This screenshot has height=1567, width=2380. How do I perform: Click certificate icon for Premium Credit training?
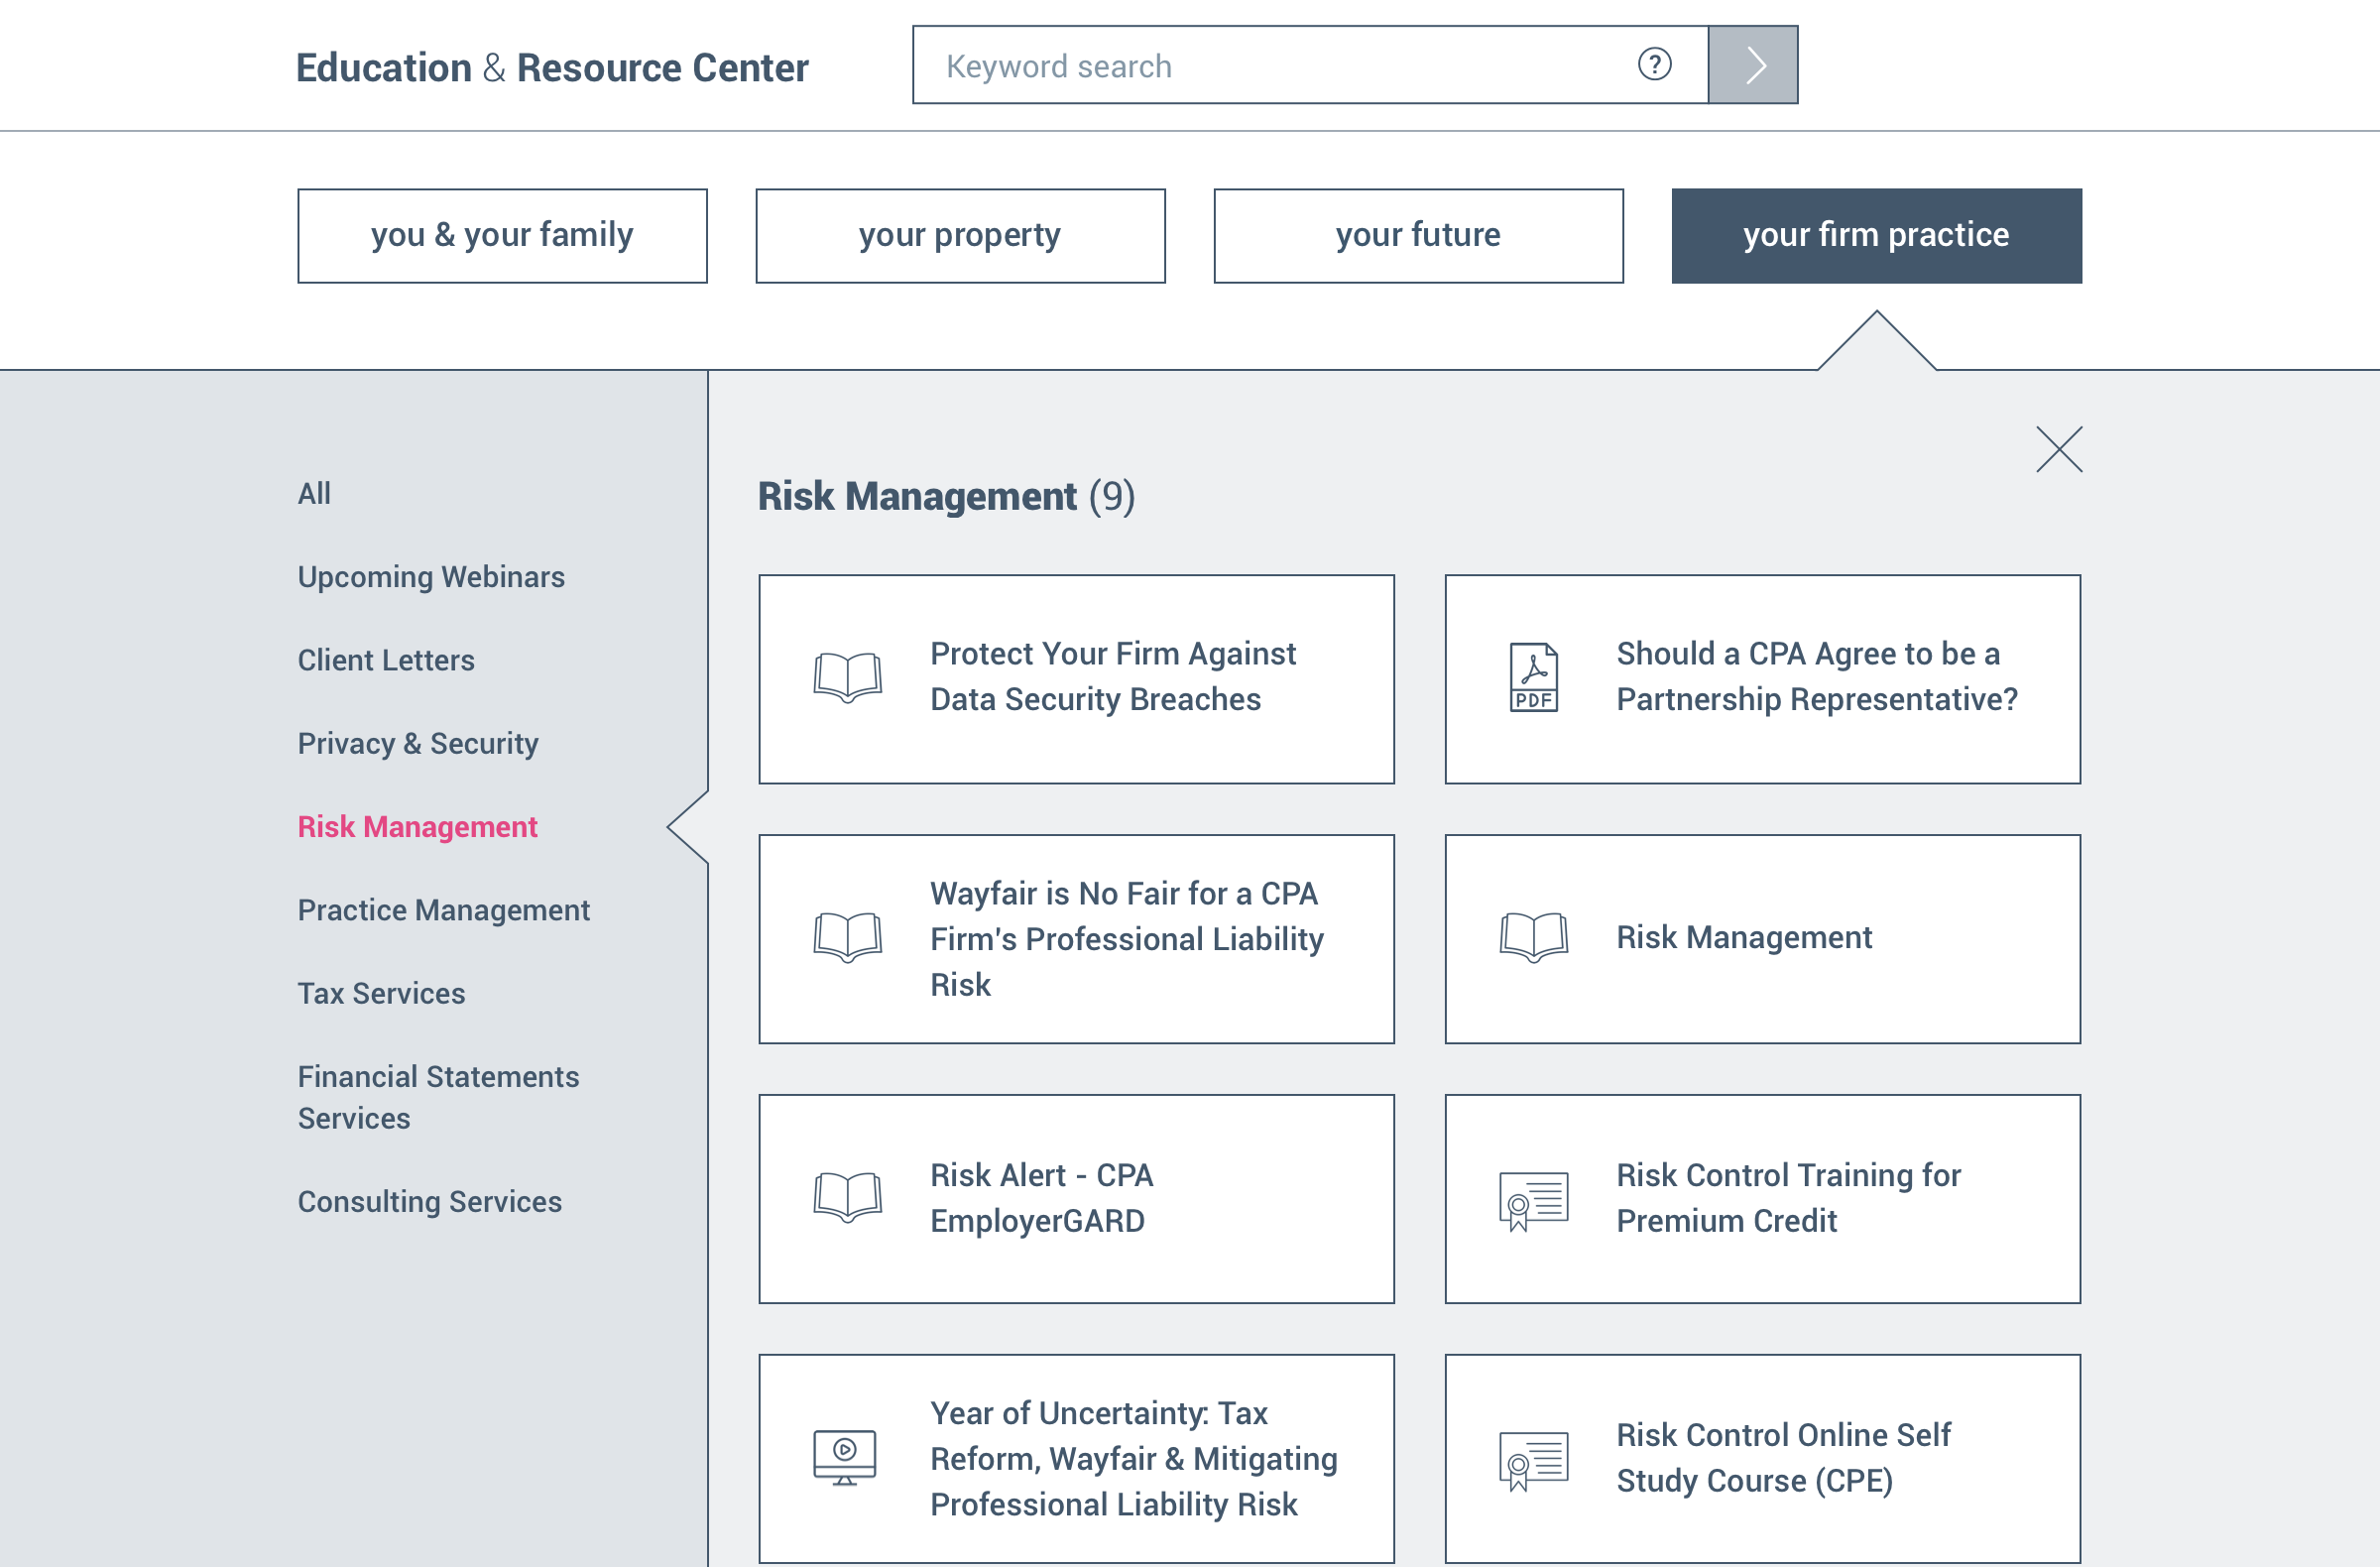tap(1533, 1199)
